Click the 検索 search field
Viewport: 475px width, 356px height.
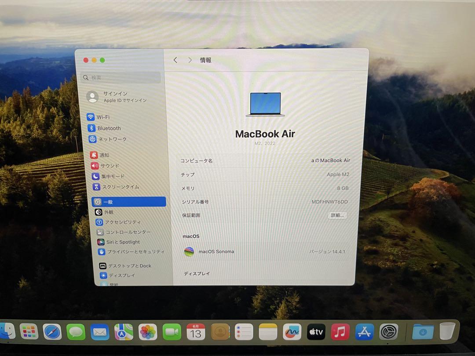click(x=121, y=77)
